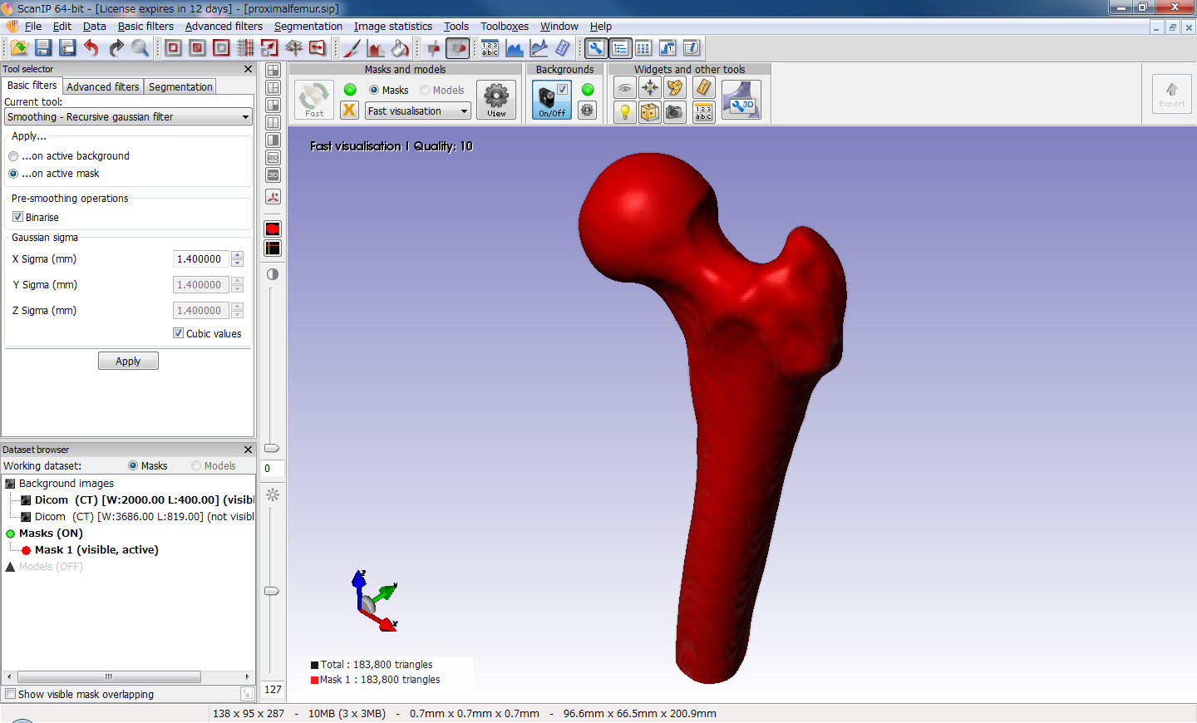Click the blue measurement ruler icon

[x=563, y=48]
